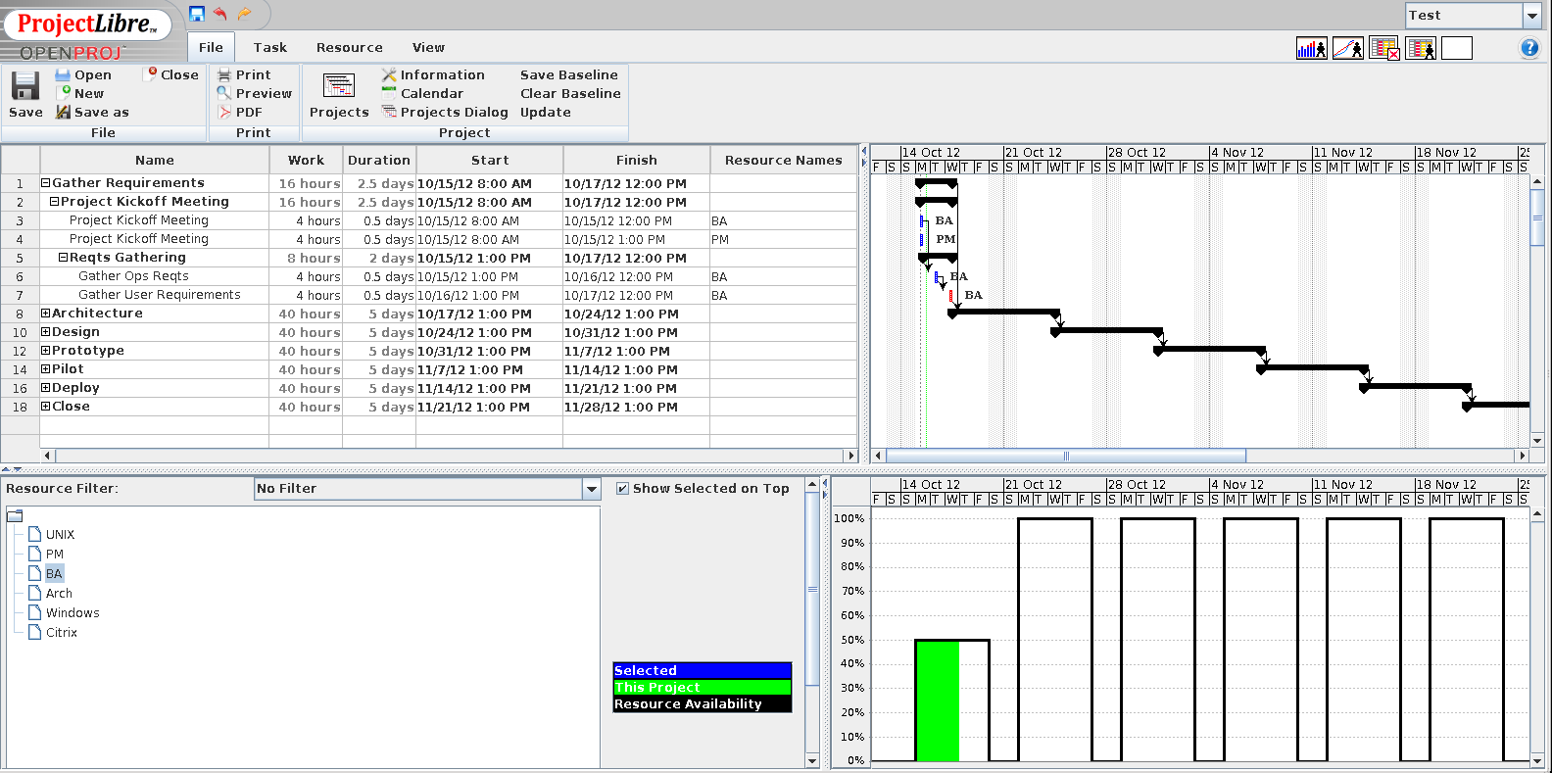Open the Resource Filter dropdown
This screenshot has height=773, width=1552.
pos(591,488)
